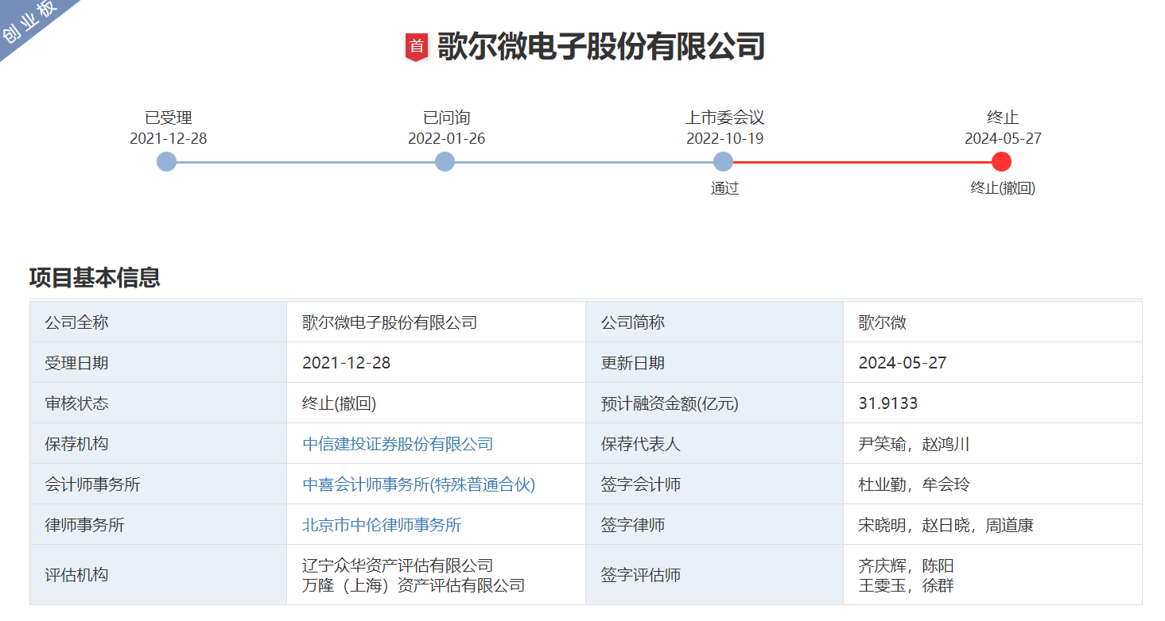Open the 北京市中伦律师事务所 law firm link
Screen dimensions: 1165x621
pyautogui.click(x=385, y=524)
